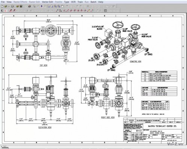This screenshot has width=187, height=149.
Task: Print the drawing using the printer icon
Action: [x=30, y=6]
